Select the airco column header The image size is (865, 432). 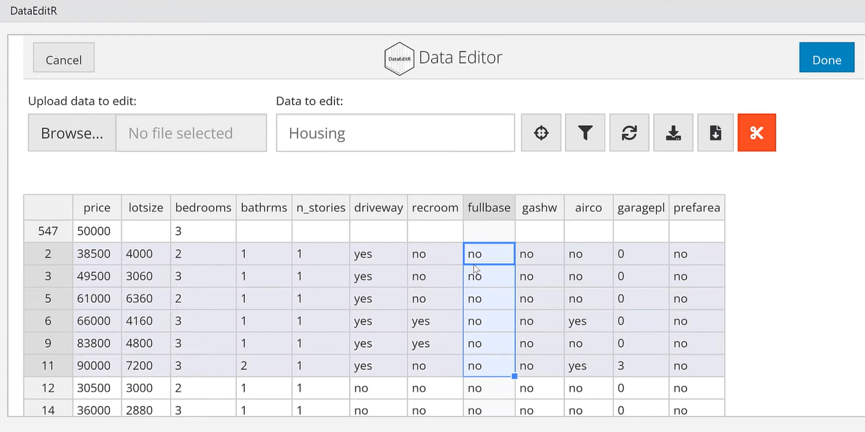click(588, 208)
